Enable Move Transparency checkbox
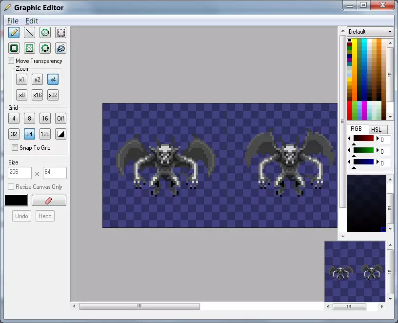 [11, 61]
